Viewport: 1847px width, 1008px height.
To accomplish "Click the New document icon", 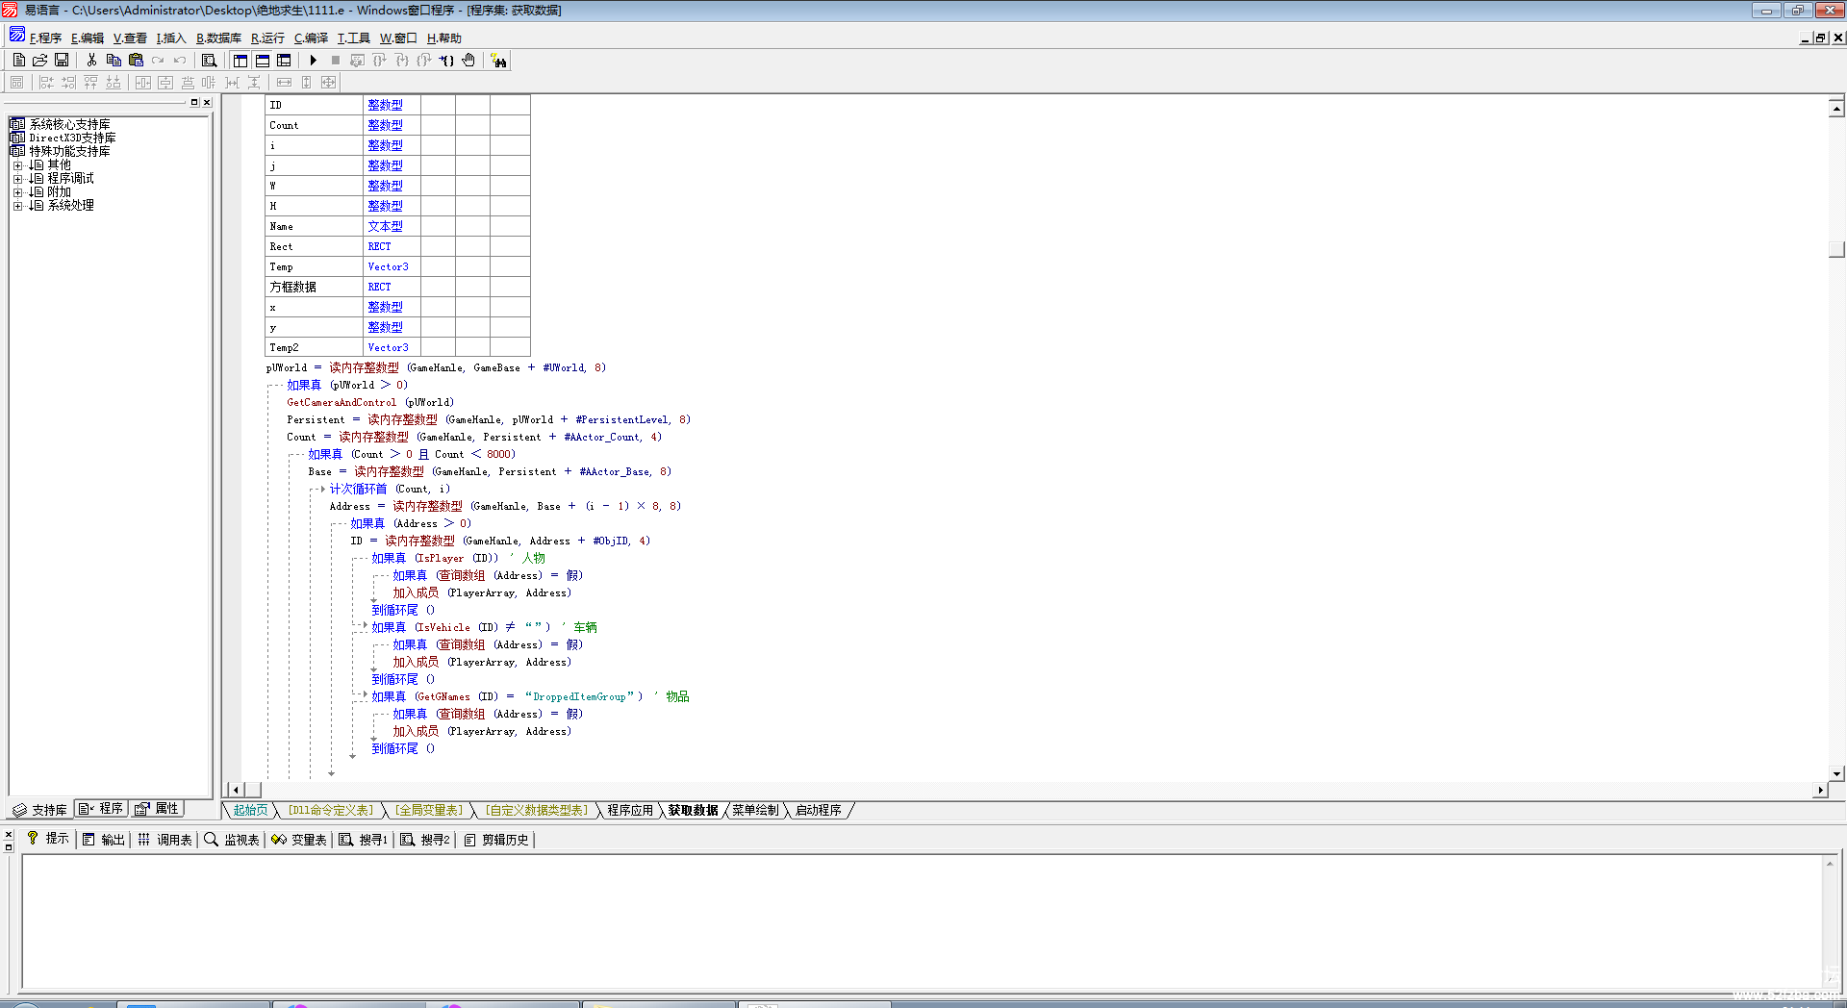I will point(19,61).
